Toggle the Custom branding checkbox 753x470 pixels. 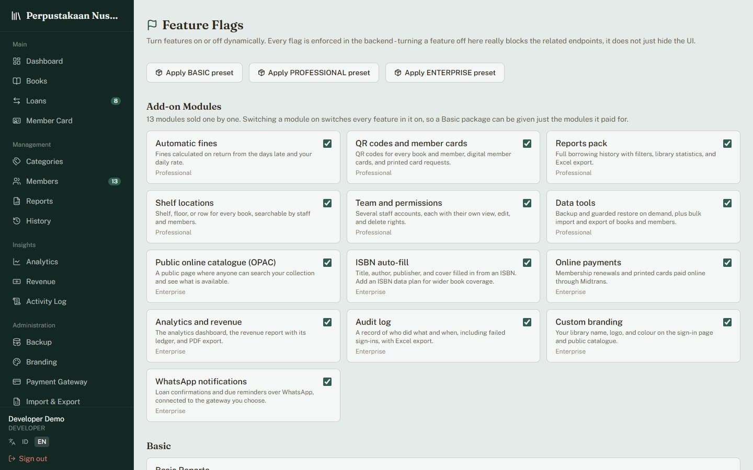tap(727, 322)
